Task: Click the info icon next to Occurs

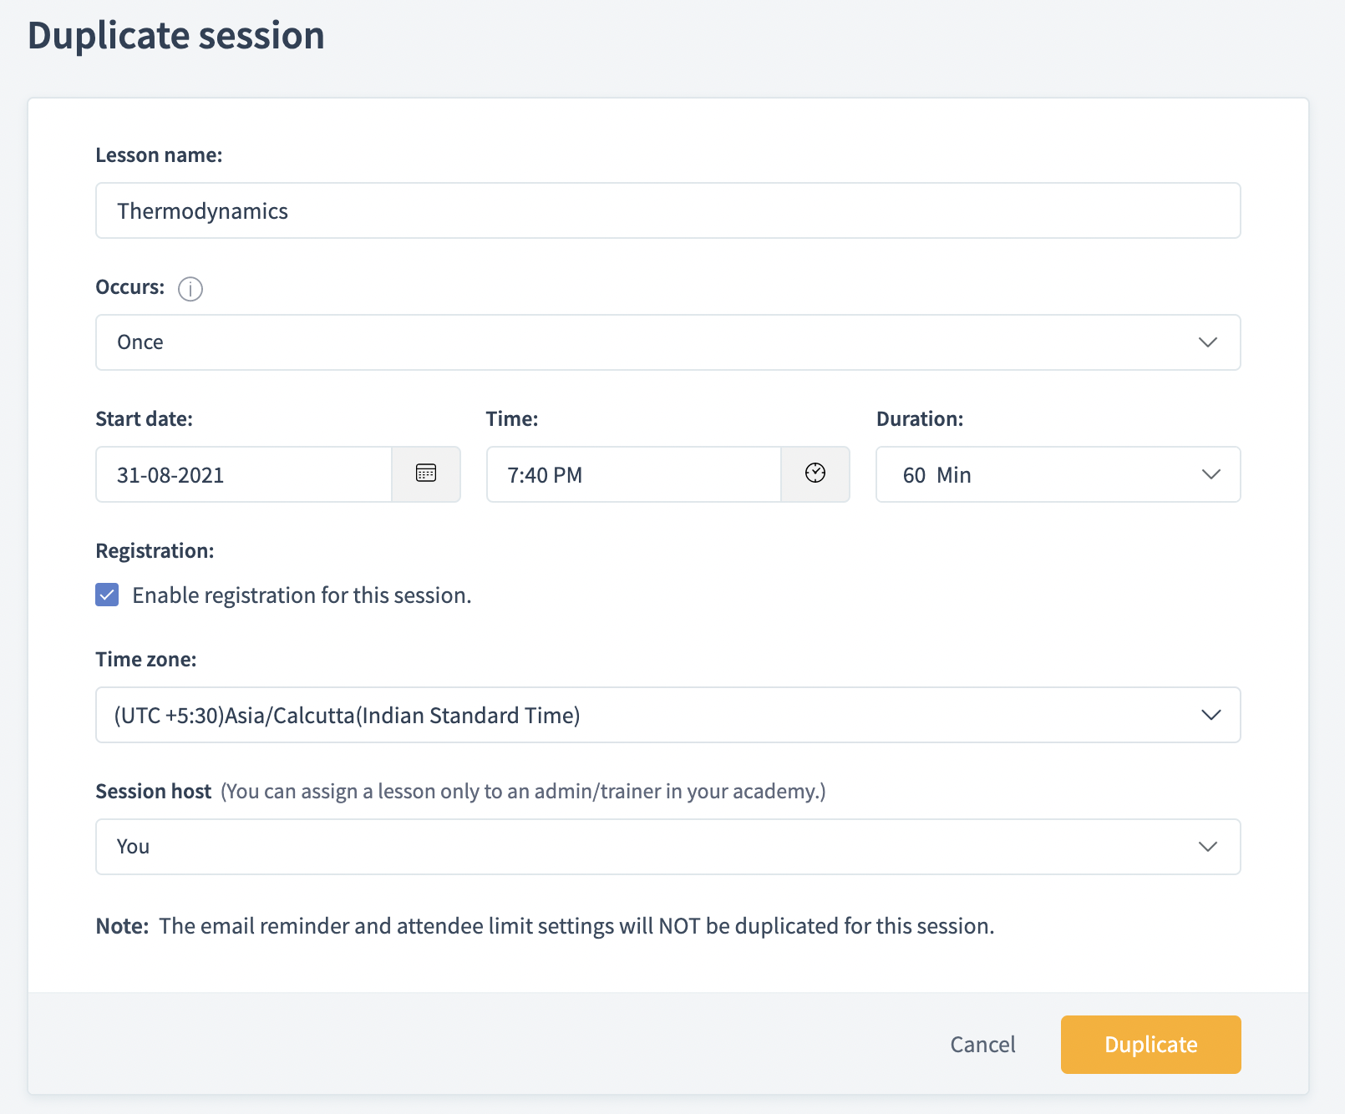Action: coord(190,289)
